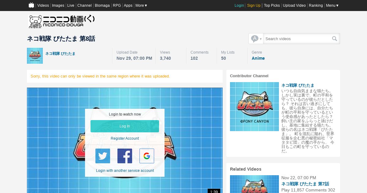Open the Channel menu item
The height and width of the screenshot is (193, 367).
[x=84, y=6]
